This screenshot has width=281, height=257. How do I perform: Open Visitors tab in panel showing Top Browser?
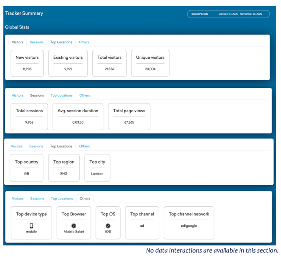tap(18, 199)
